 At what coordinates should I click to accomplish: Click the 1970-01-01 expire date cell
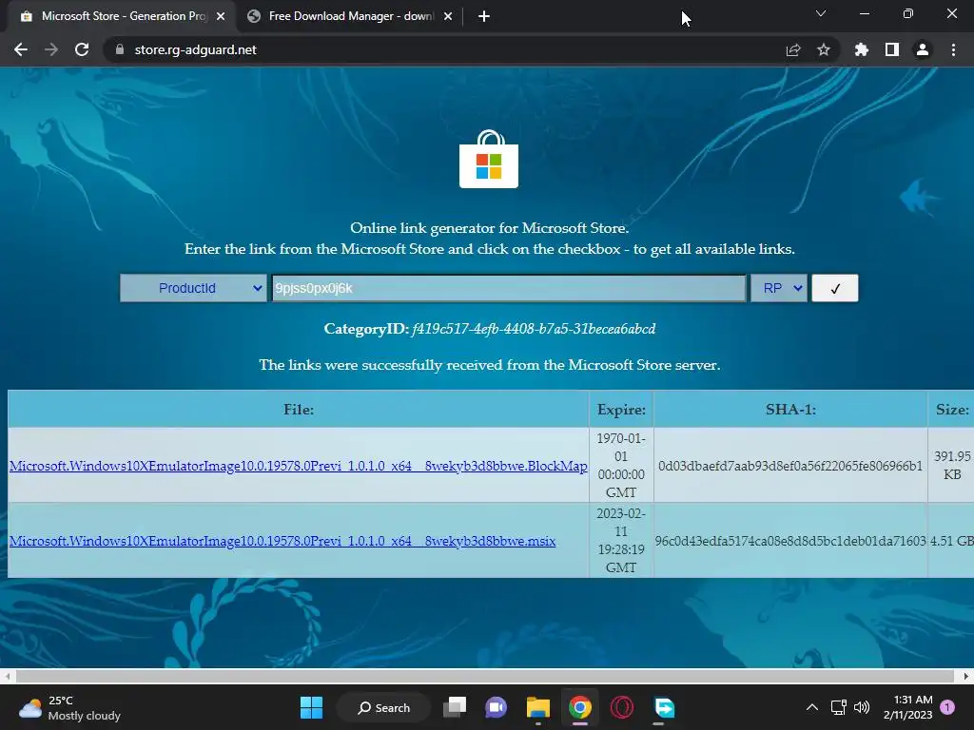tap(621, 465)
